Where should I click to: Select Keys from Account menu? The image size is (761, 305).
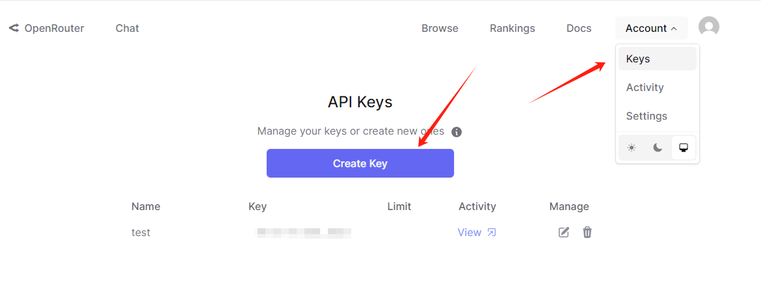(x=657, y=59)
